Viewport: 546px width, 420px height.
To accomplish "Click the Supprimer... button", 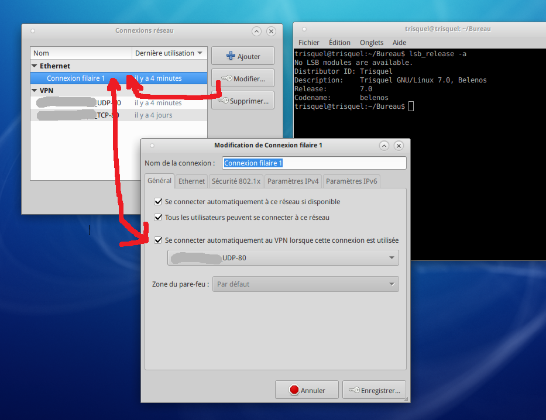I will (x=243, y=100).
